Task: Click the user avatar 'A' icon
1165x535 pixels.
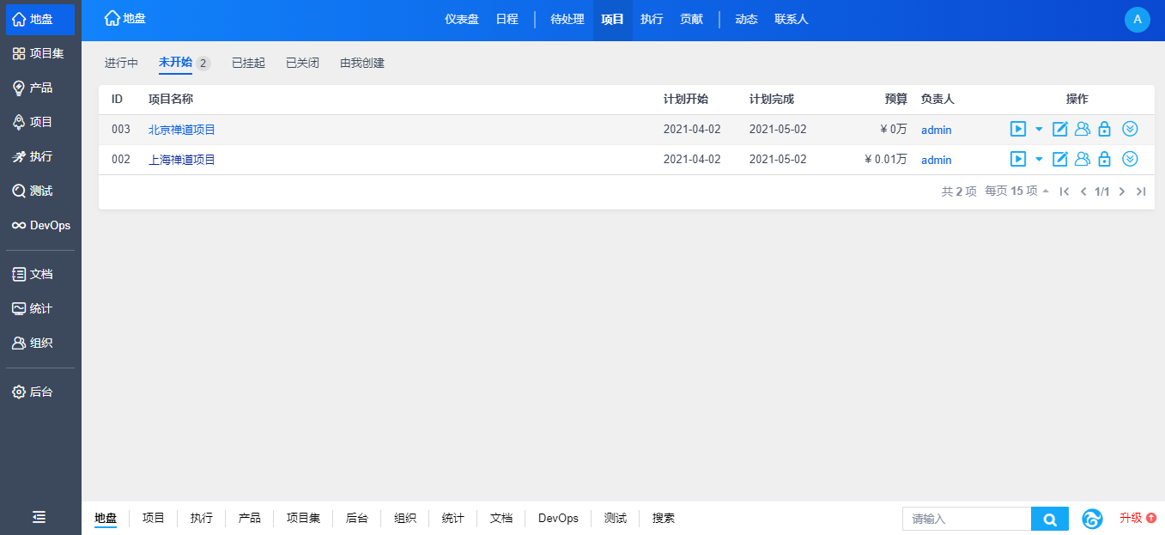Action: (1137, 20)
